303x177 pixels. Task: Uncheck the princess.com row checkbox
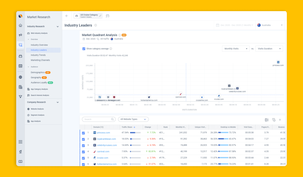(x=83, y=133)
